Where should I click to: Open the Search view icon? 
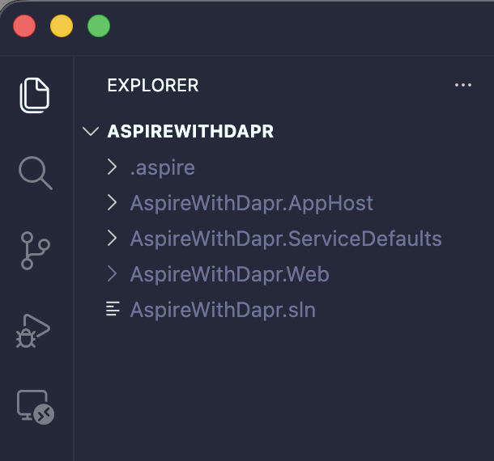[x=35, y=173]
